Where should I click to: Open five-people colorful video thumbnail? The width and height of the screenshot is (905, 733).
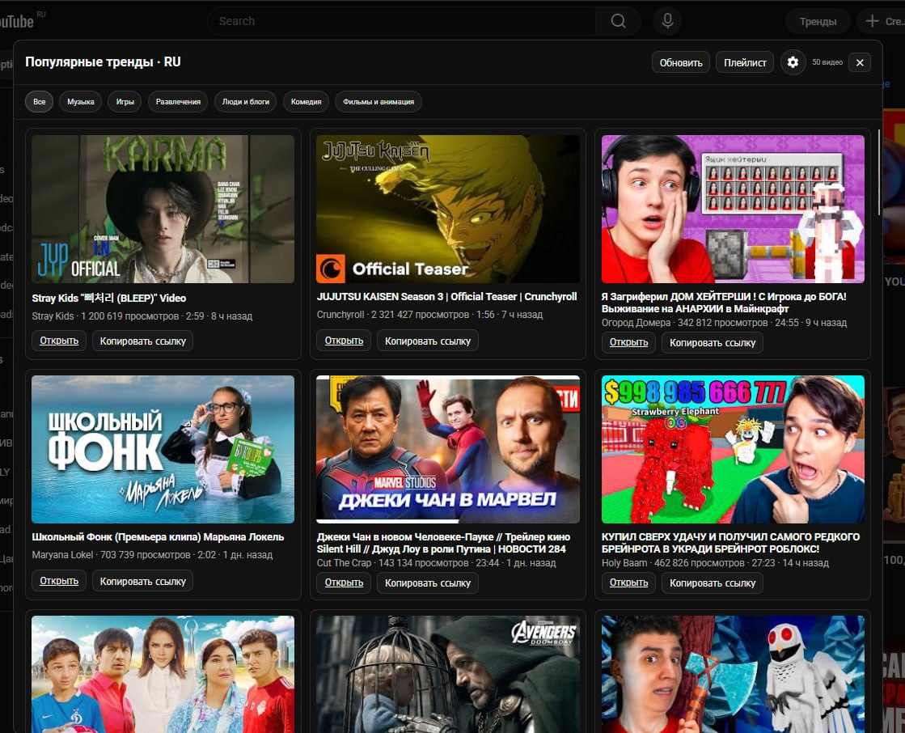[x=163, y=674]
